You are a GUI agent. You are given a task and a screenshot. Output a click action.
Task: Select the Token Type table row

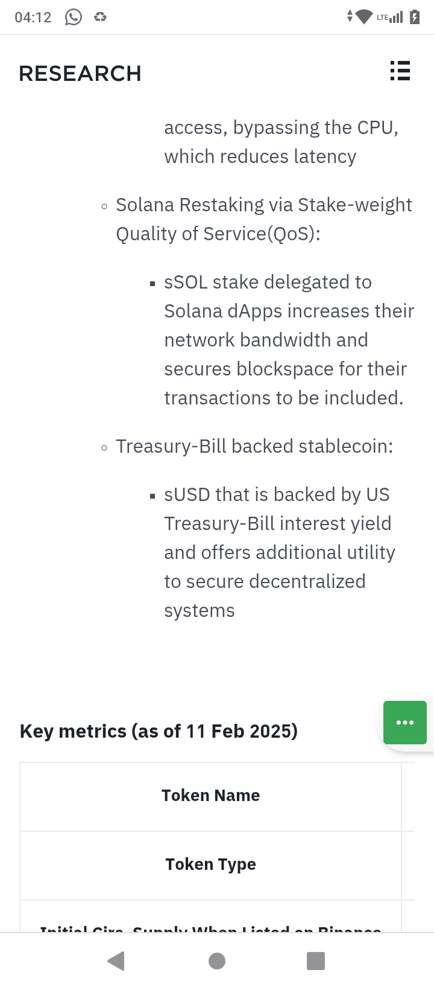pyautogui.click(x=210, y=864)
